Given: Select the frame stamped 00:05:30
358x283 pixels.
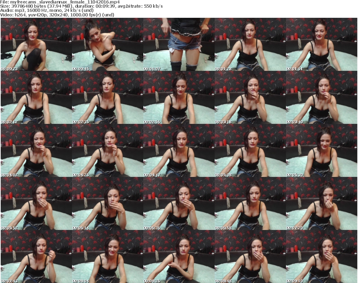Looking at the screenshot, I should (322, 151).
